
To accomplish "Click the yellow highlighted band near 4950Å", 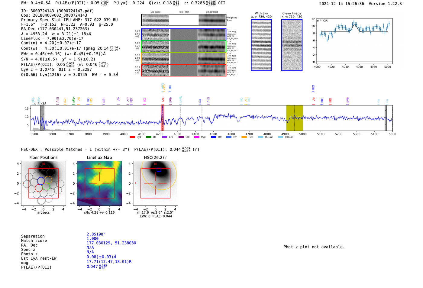I will [x=295, y=118].
